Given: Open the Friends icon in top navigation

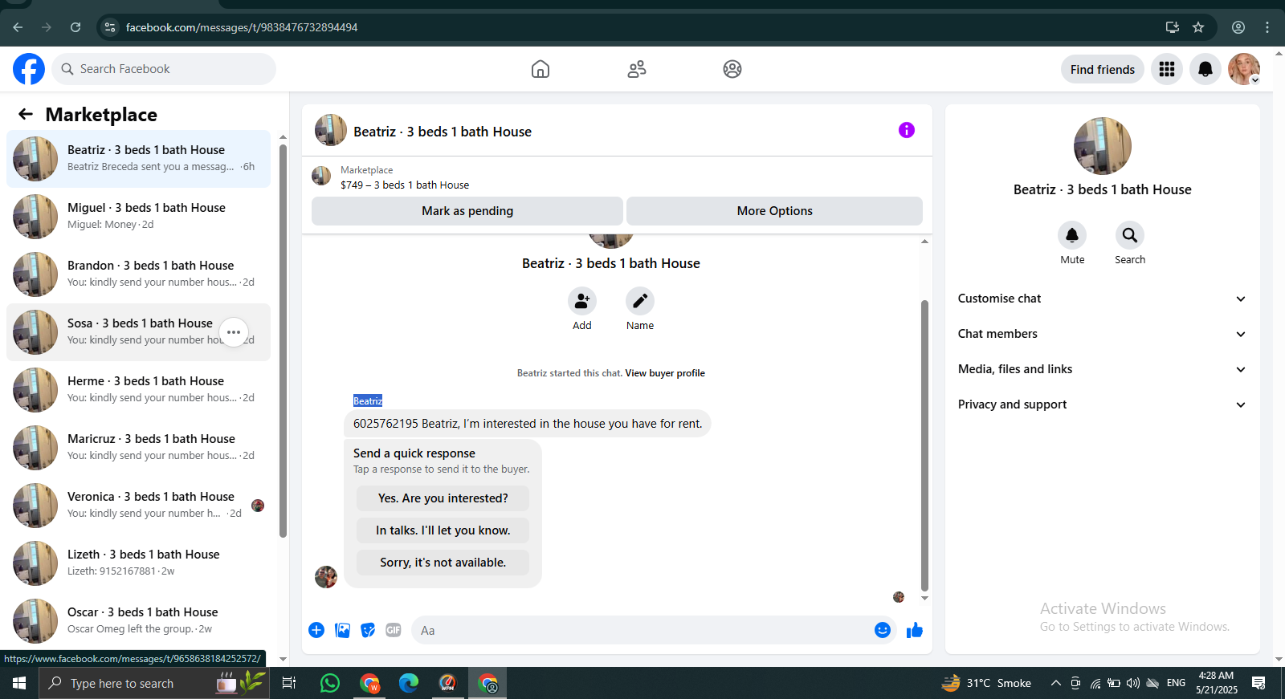Looking at the screenshot, I should coord(637,69).
